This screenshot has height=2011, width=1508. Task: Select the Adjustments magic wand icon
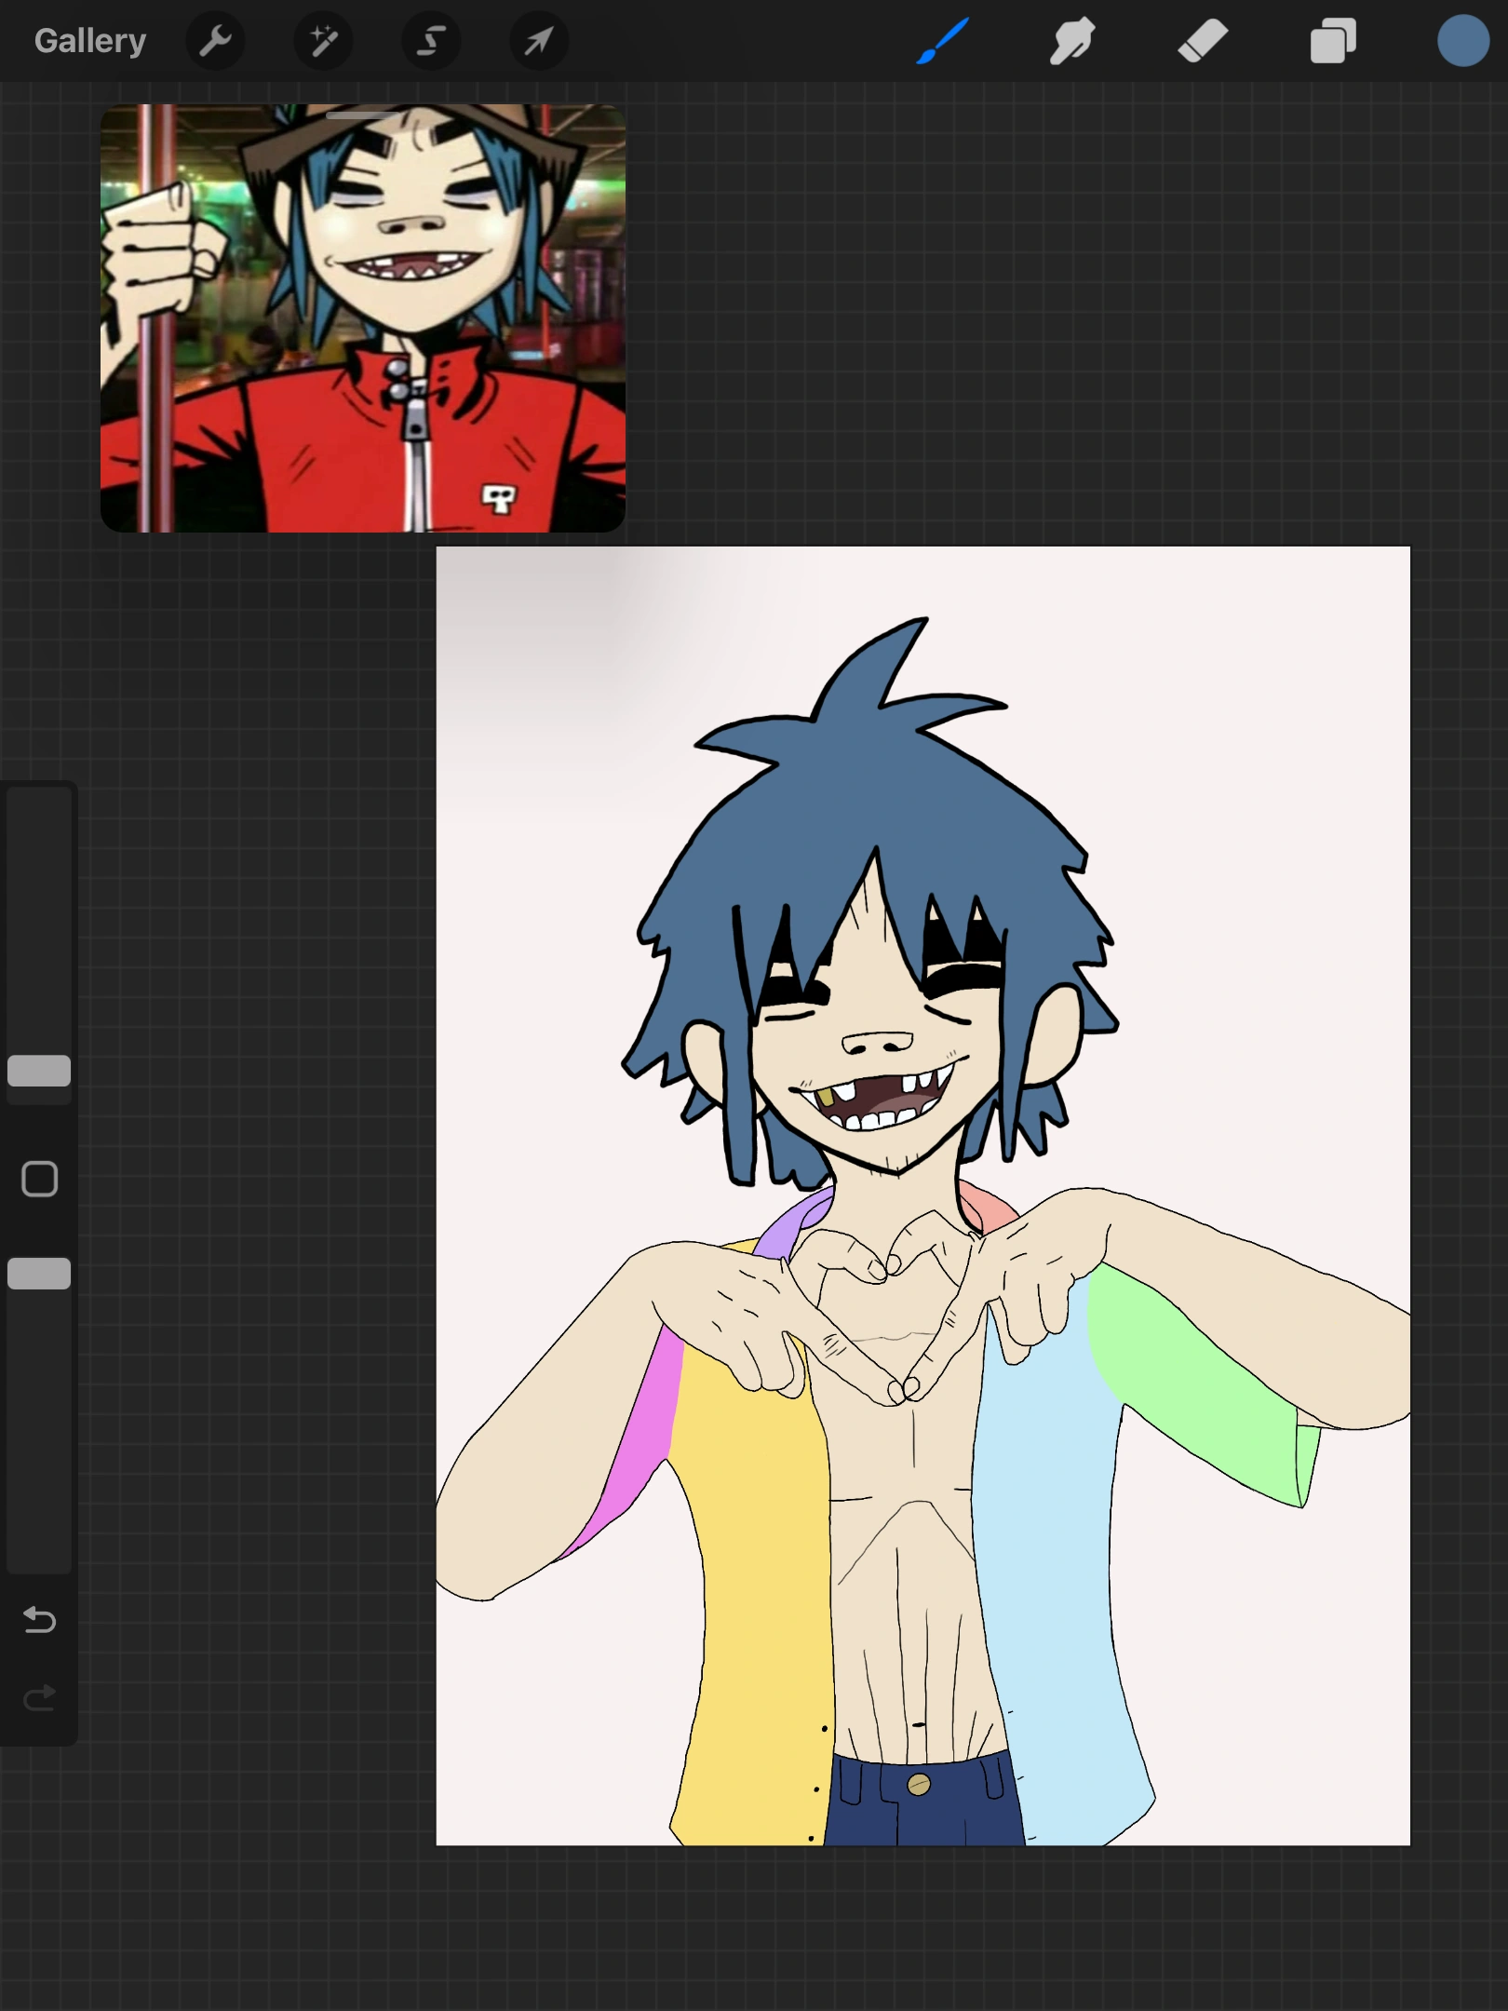click(323, 40)
